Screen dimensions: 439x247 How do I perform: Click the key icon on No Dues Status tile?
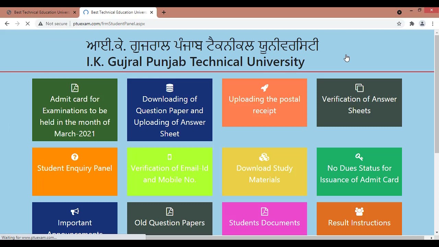click(359, 157)
